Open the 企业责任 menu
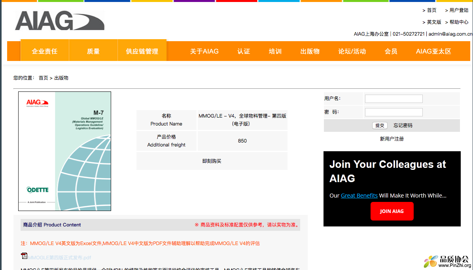Image resolution: width=473 pixels, height=270 pixels. tap(45, 51)
